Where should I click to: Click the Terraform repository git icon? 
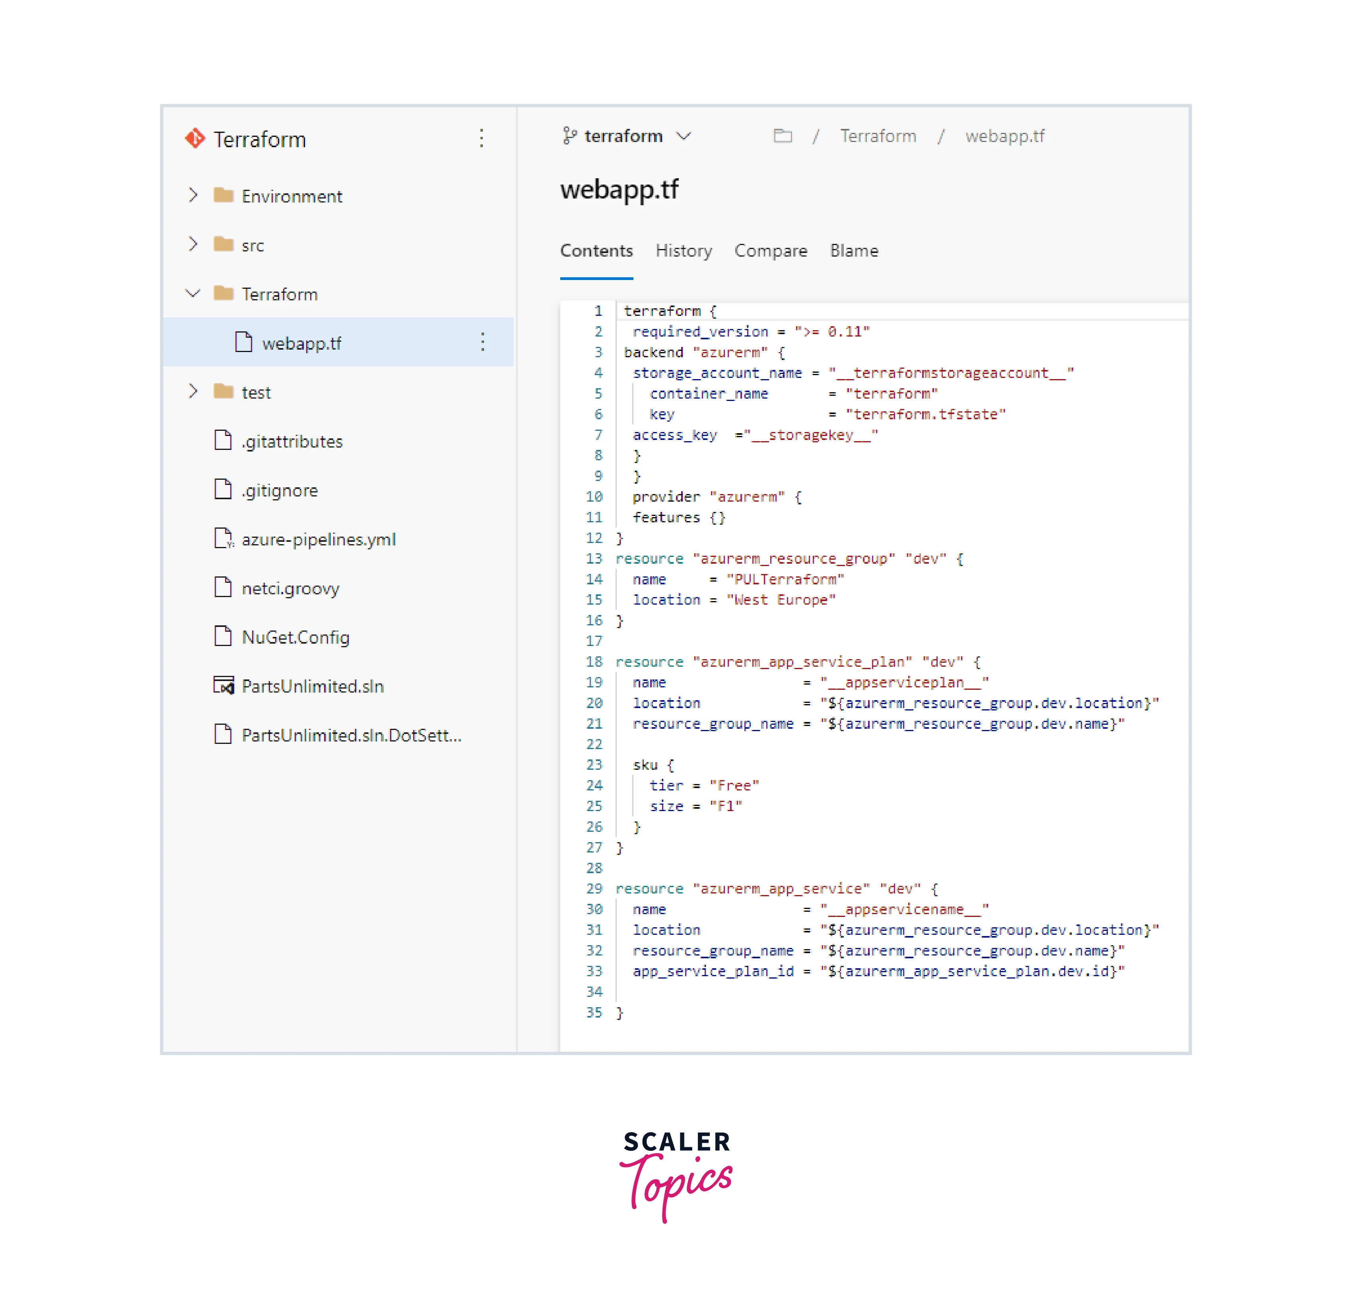click(195, 139)
